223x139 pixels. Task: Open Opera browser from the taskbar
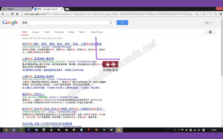point(89,130)
